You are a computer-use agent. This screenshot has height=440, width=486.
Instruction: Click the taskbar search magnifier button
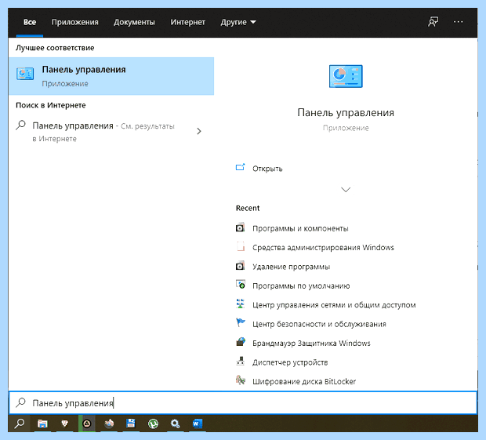tap(20, 424)
